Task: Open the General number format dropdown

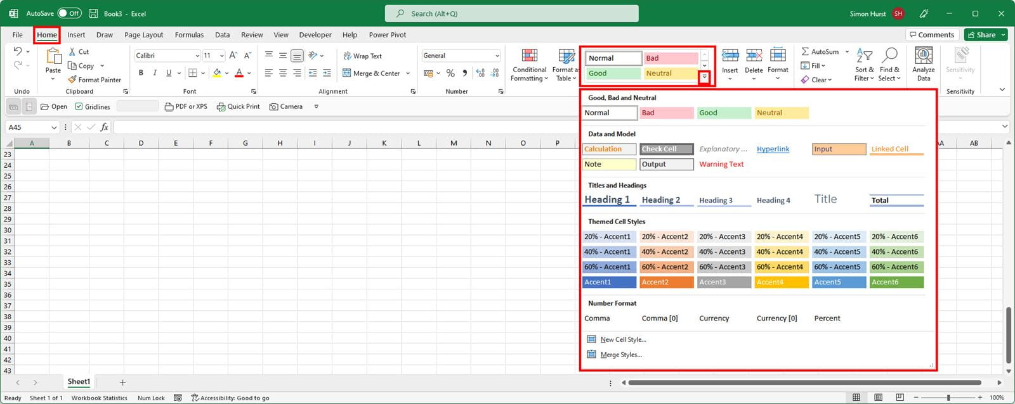Action: pos(497,56)
